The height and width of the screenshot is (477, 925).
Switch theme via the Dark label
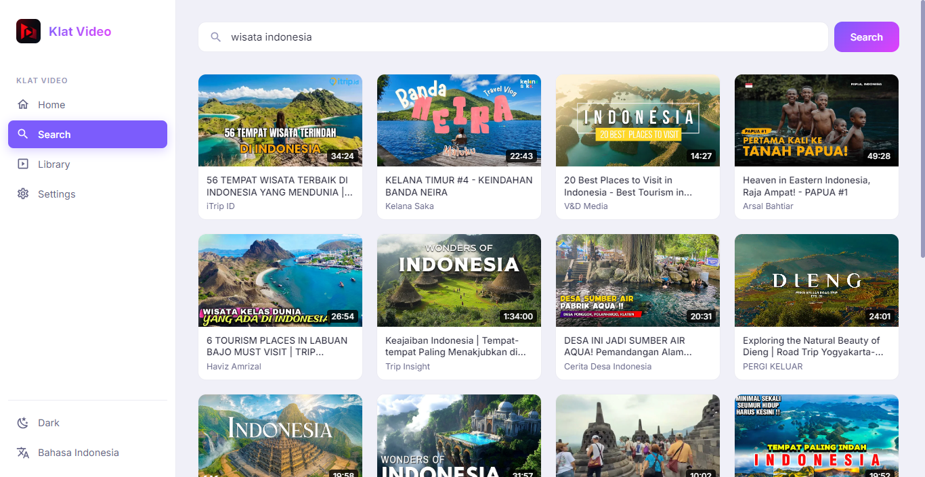pyautogui.click(x=49, y=423)
